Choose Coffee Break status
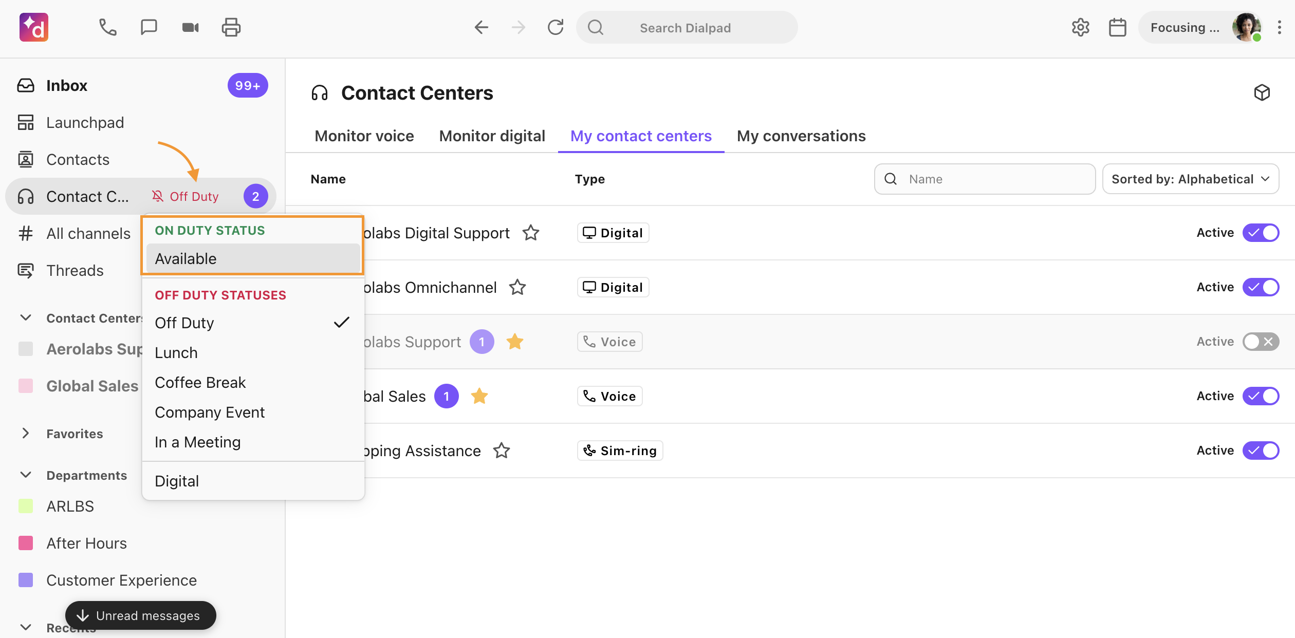This screenshot has height=638, width=1295. tap(253, 382)
